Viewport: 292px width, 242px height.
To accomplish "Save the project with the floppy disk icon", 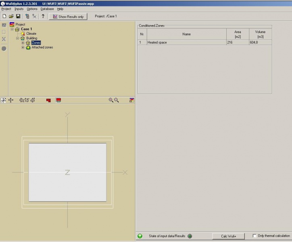I will 18,17.
